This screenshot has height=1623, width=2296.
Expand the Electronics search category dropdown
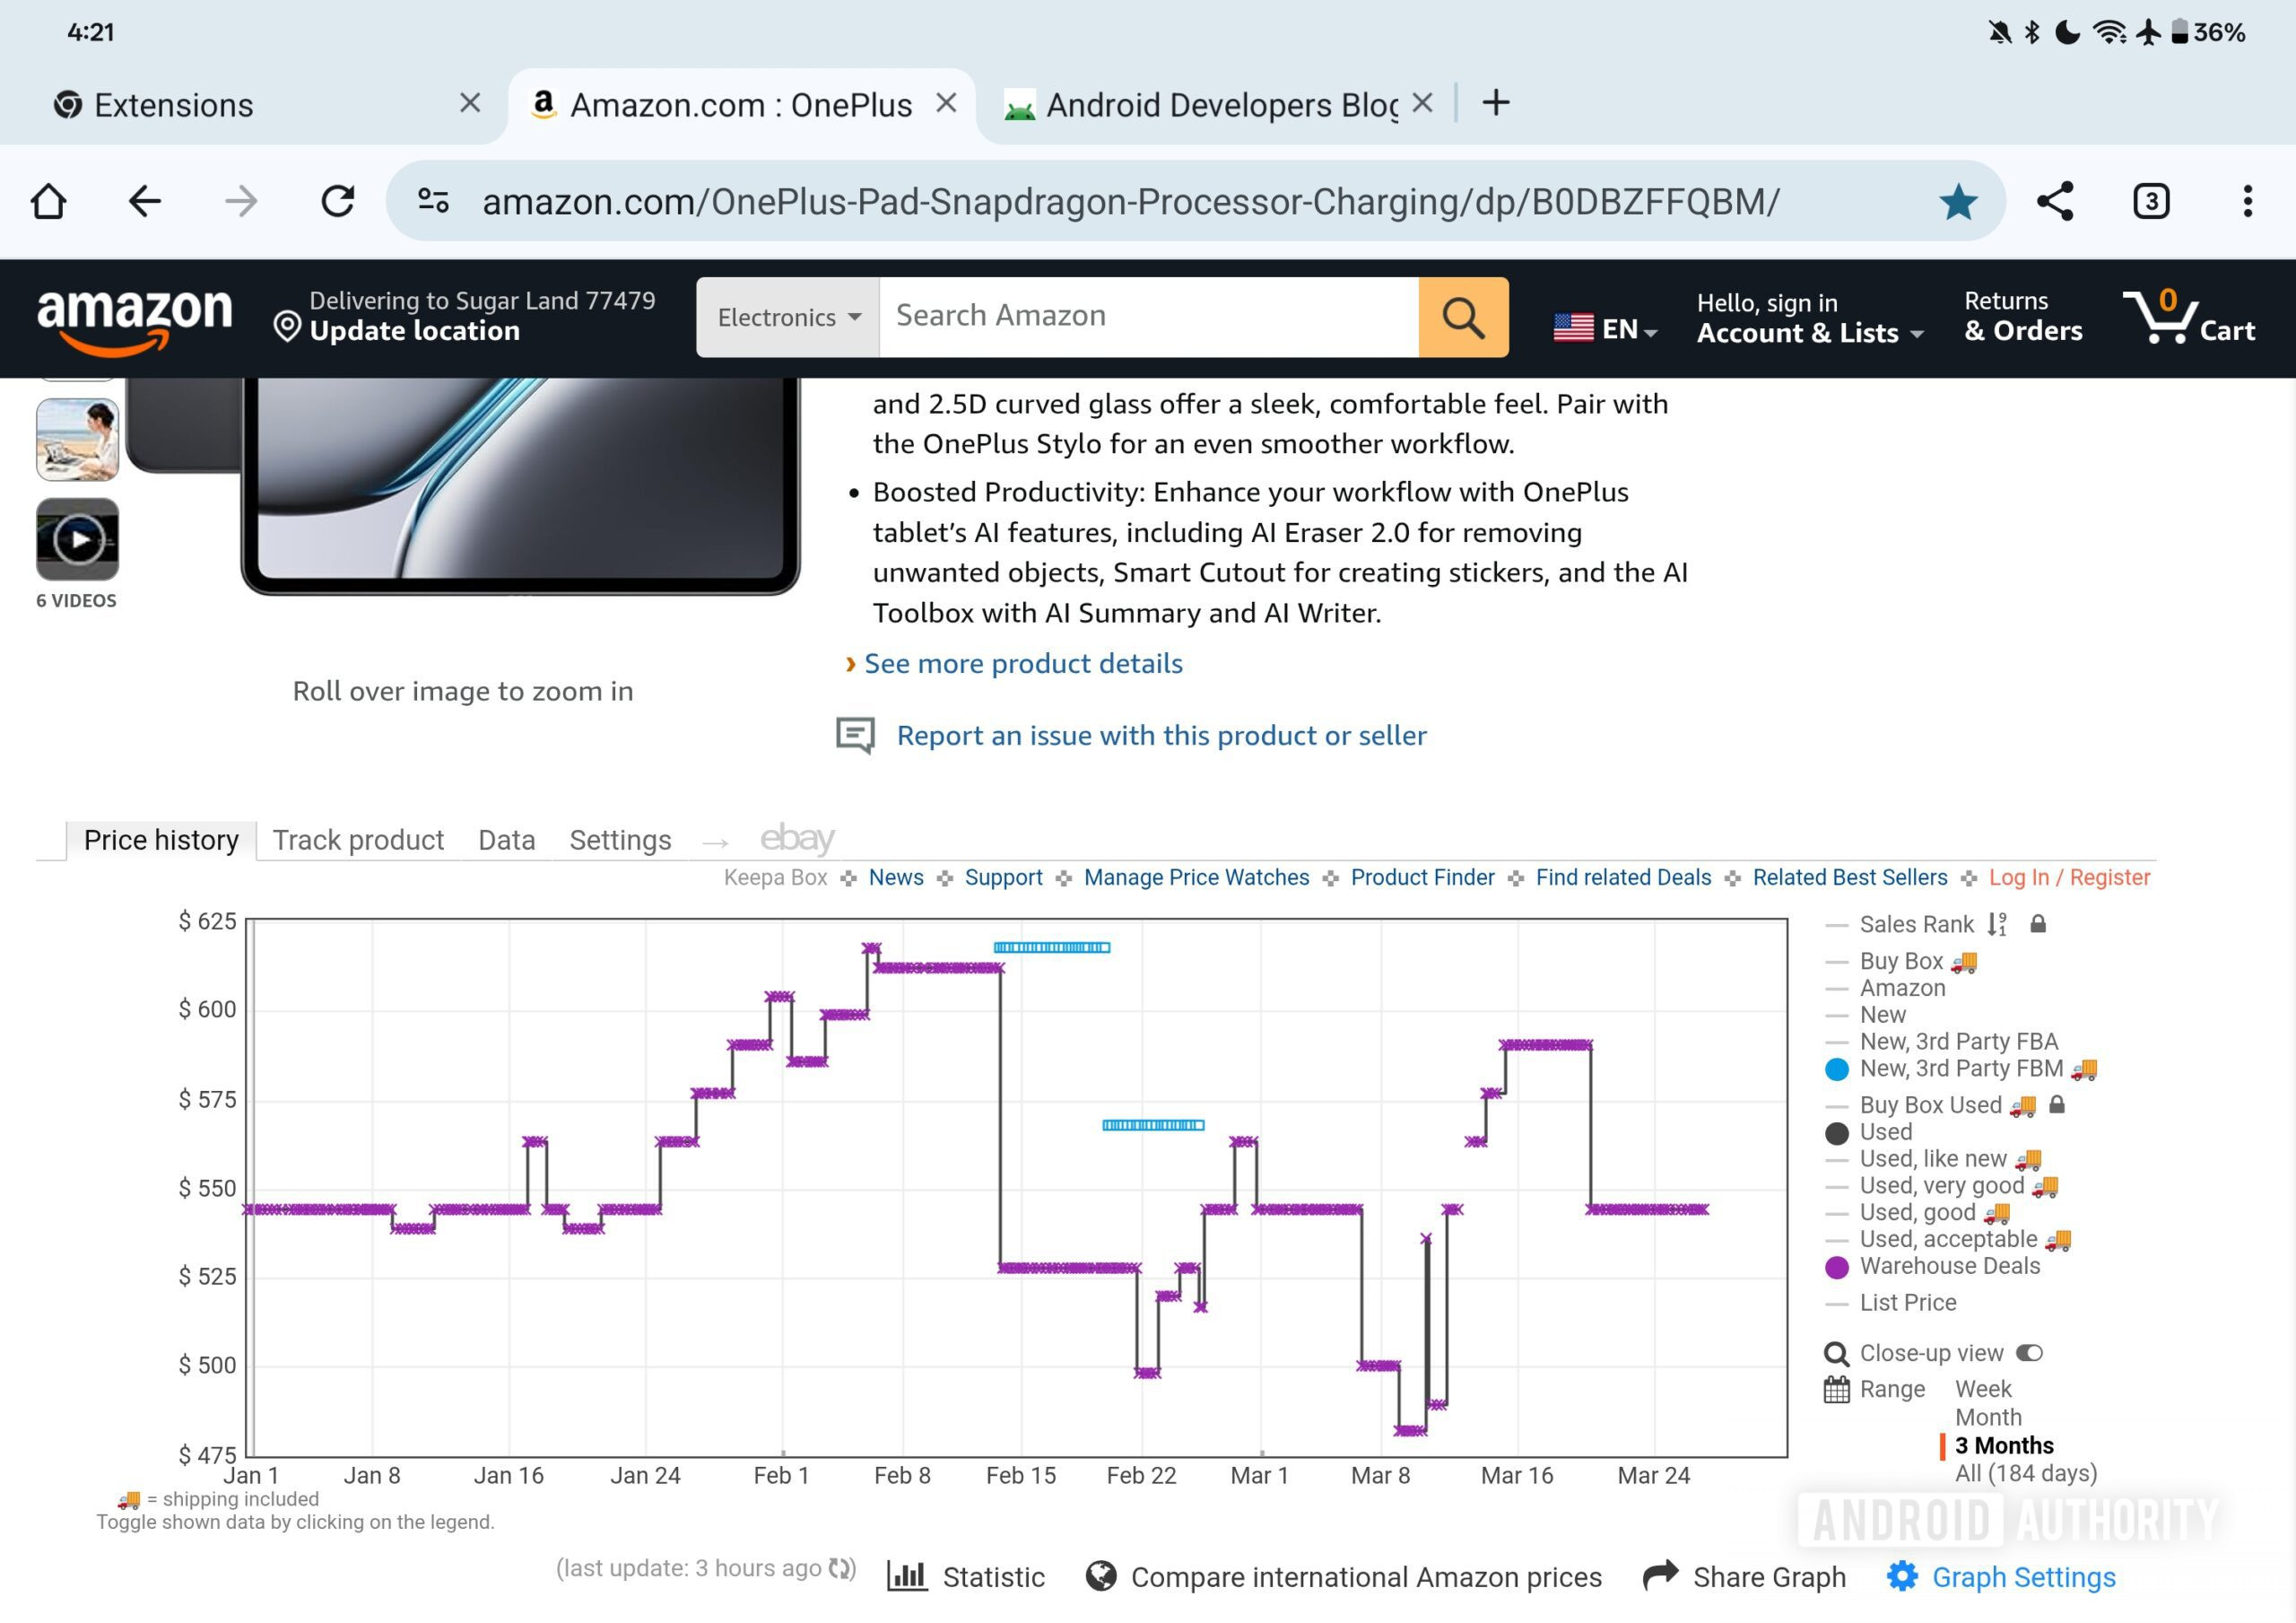pyautogui.click(x=788, y=318)
